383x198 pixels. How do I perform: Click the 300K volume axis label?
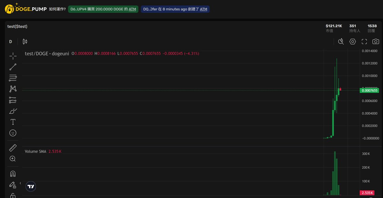366,154
